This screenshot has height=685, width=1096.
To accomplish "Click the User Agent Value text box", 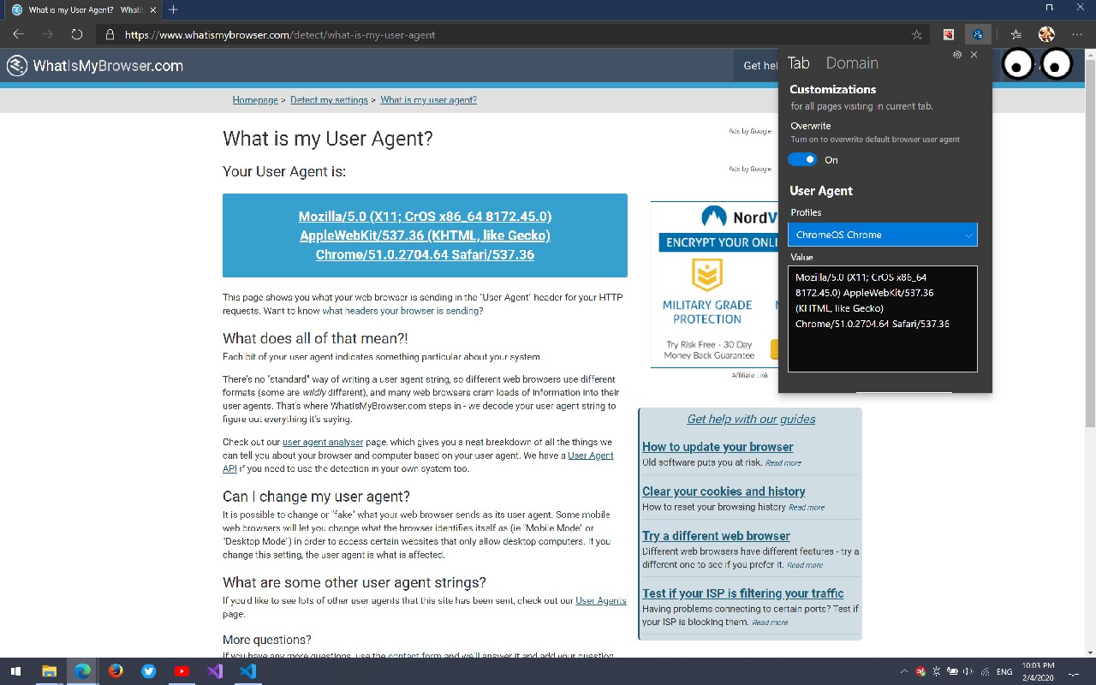I will [883, 319].
